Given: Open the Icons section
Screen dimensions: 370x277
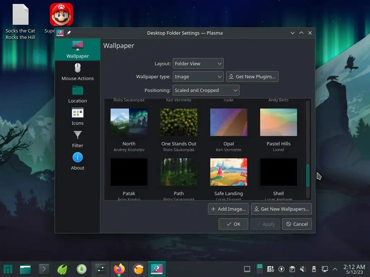Looking at the screenshot, I should coord(77,116).
